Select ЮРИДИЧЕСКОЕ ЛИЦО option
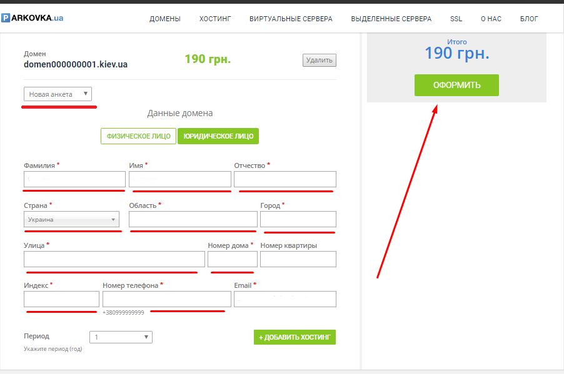The width and height of the screenshot is (564, 374). pos(218,136)
